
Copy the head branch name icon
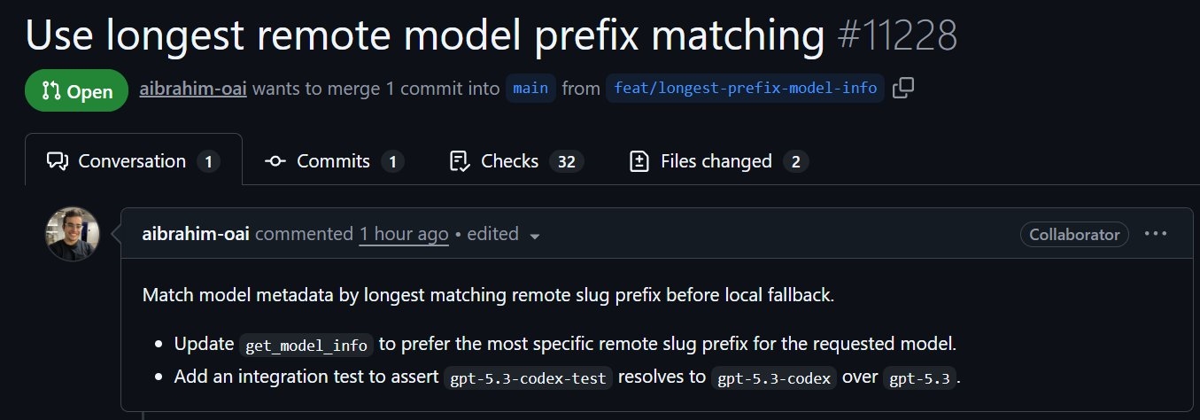903,89
